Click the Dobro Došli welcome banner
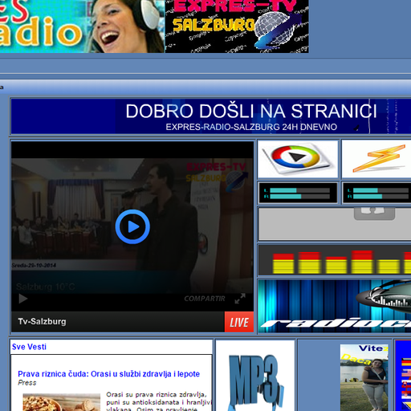The height and width of the screenshot is (411, 411). 211,116
